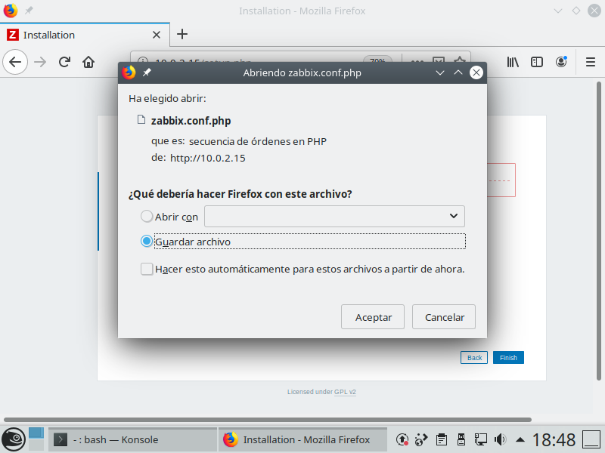Open openSUSE application launcher
The image size is (605, 453).
[14, 439]
